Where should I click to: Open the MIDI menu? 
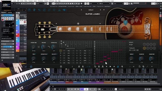click(18, 1)
